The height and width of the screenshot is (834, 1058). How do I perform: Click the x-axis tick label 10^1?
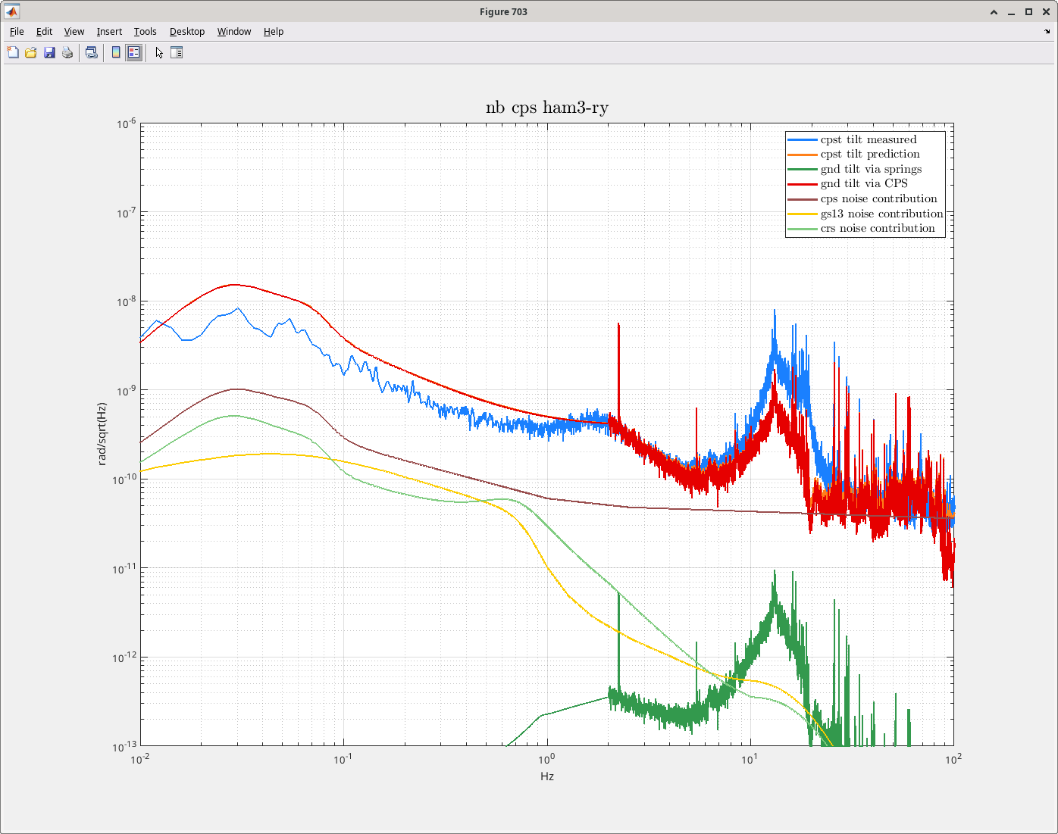pos(750,759)
